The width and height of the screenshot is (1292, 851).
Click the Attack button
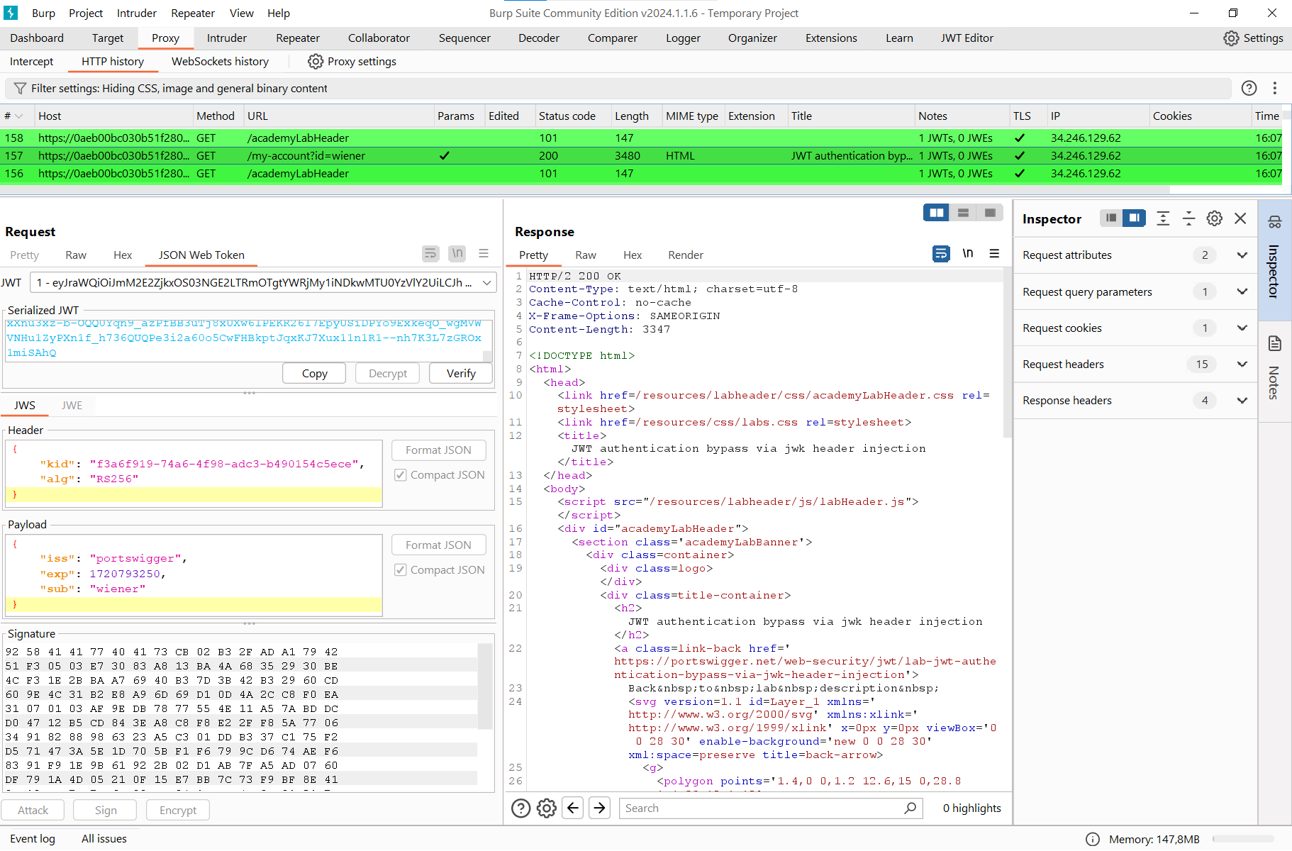point(33,811)
